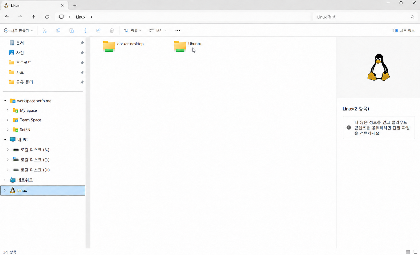
Task: Add a new tab with plus button
Action: coord(75,5)
